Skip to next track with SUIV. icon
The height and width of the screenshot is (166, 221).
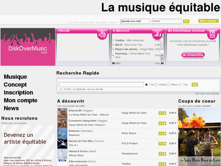[162, 63]
